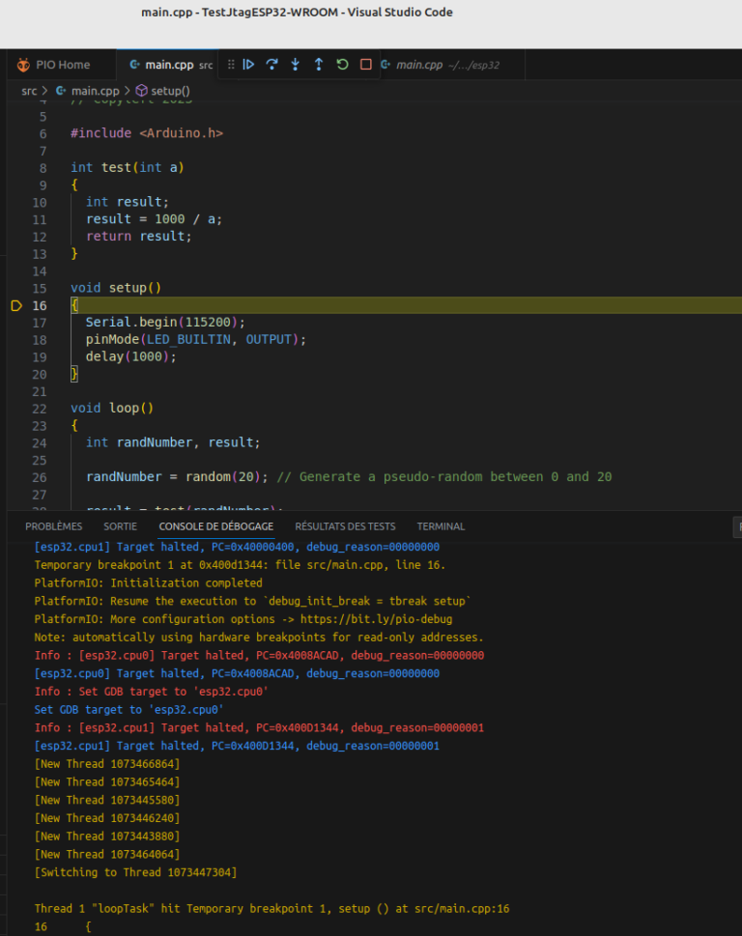Screen dimensions: 742x936
Task: Switch to the italic main.cpp esp32 tab
Action: point(419,65)
